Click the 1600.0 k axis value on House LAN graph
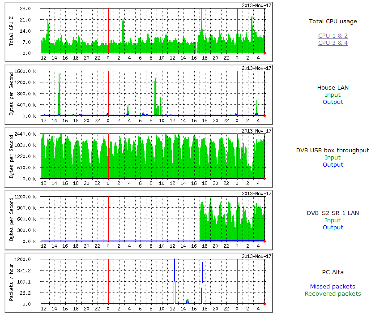This screenshot has height=314, width=371. (x=26, y=71)
